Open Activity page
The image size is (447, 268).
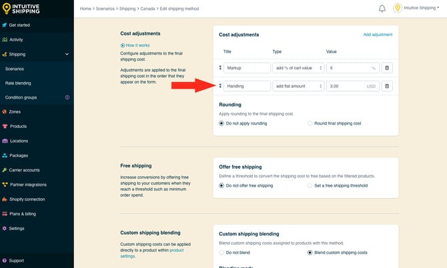[16, 39]
